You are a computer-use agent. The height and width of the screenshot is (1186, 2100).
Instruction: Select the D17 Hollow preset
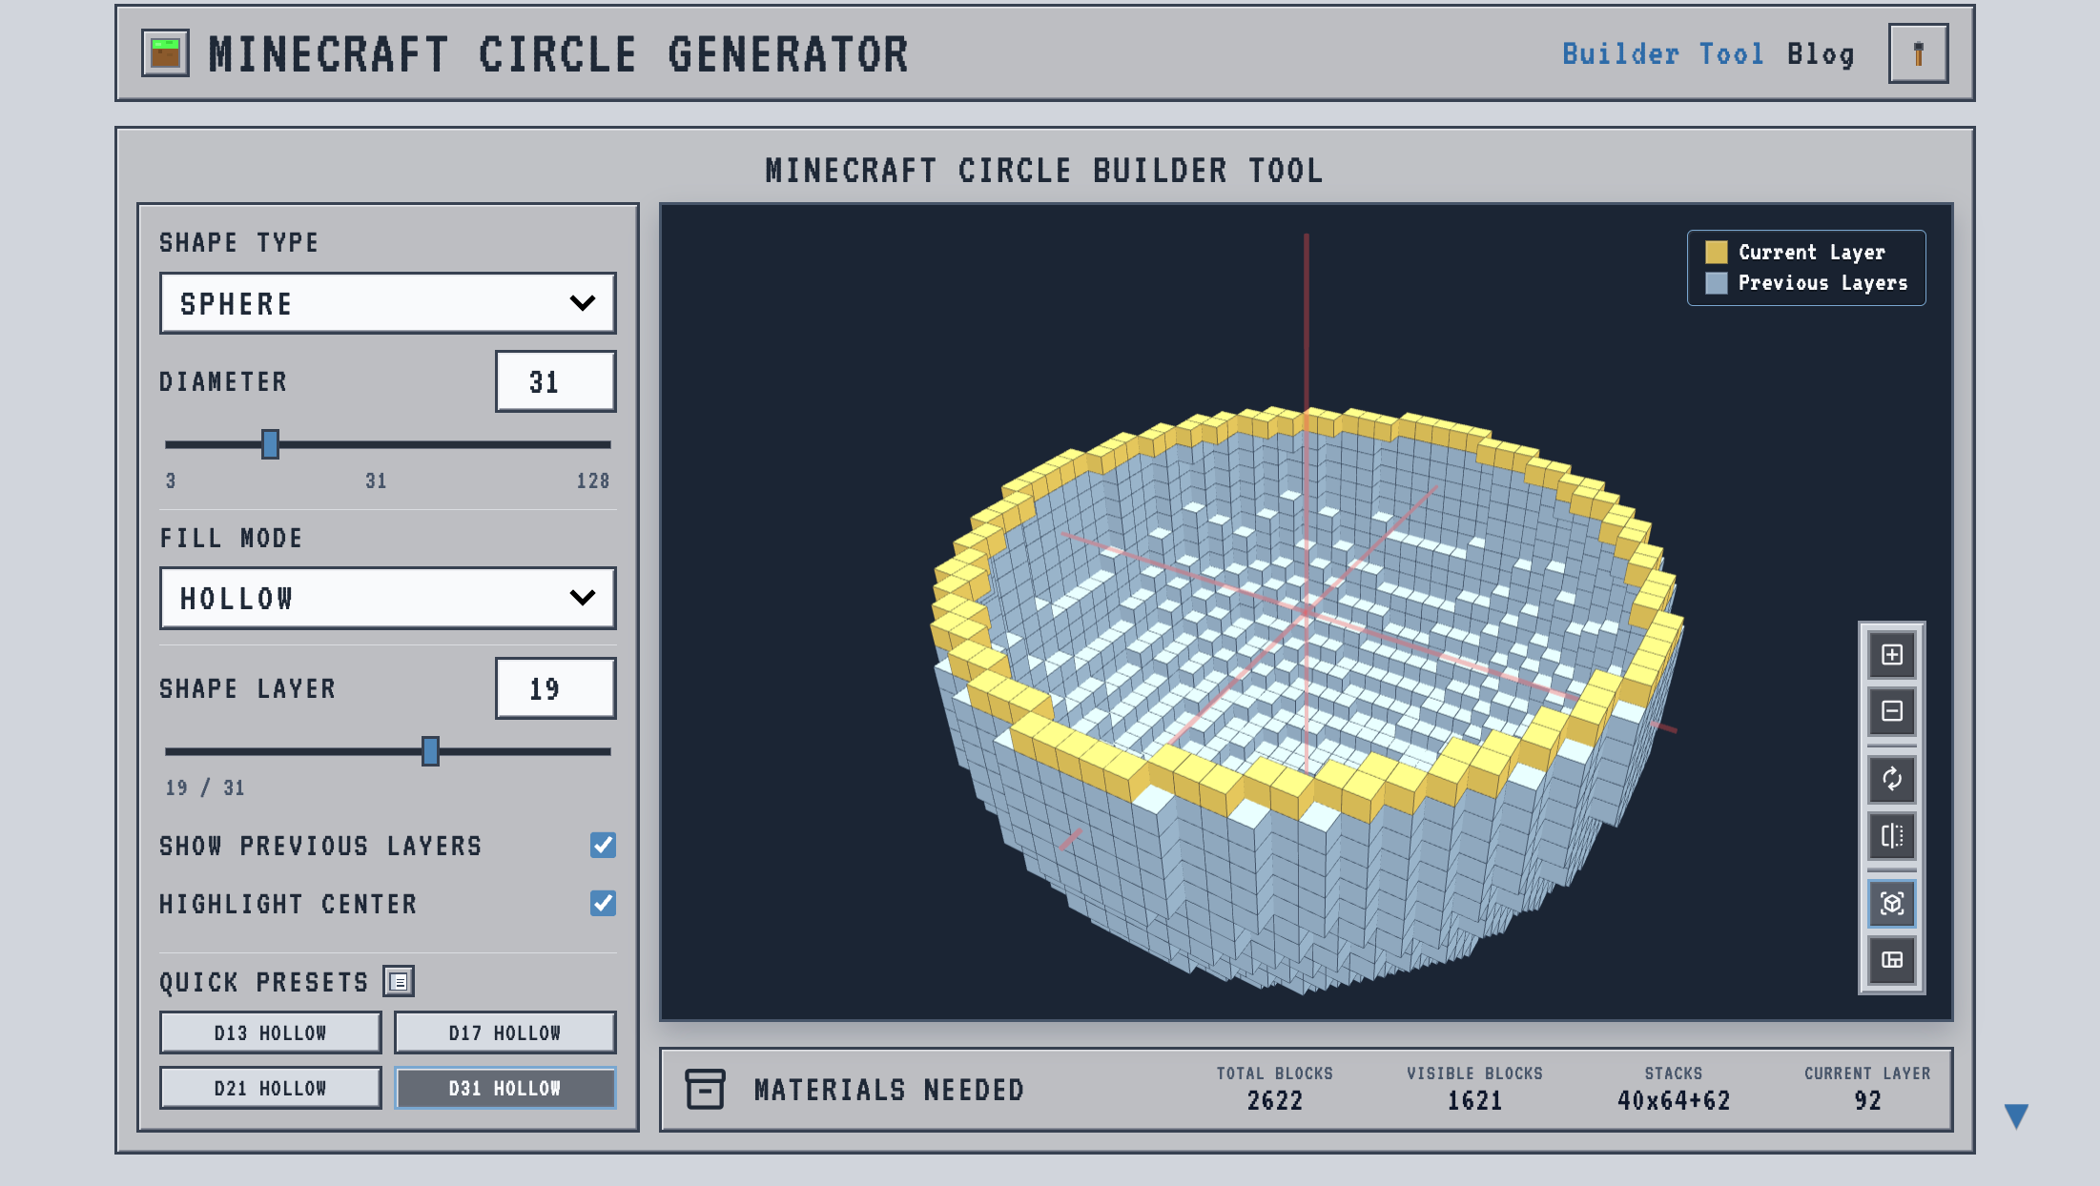point(504,1032)
